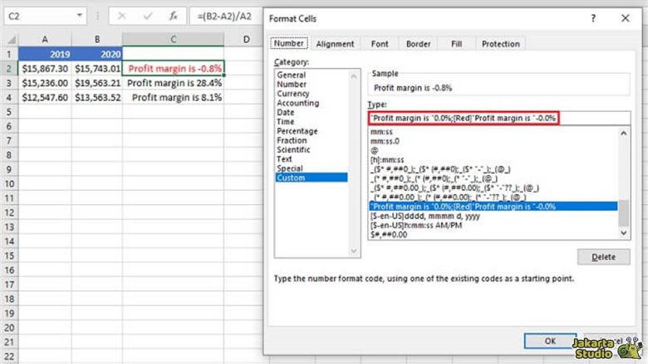
Task: Switch to the Border tab
Action: coord(418,44)
